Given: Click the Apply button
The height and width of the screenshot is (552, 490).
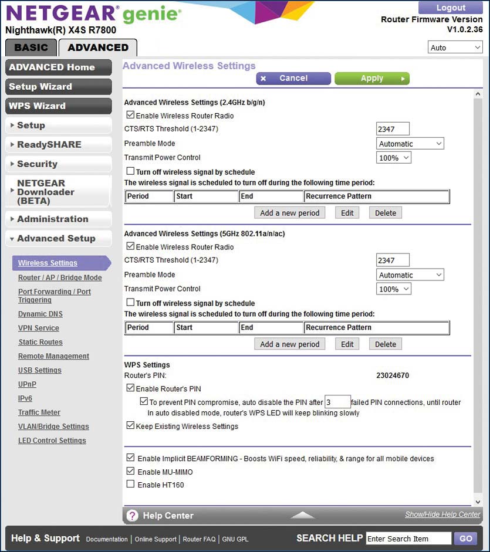Looking at the screenshot, I should pyautogui.click(x=372, y=78).
